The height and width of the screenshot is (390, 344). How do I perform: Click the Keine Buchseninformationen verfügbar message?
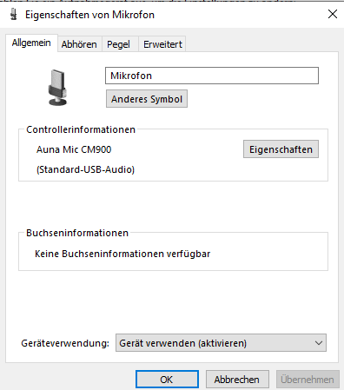[122, 254]
